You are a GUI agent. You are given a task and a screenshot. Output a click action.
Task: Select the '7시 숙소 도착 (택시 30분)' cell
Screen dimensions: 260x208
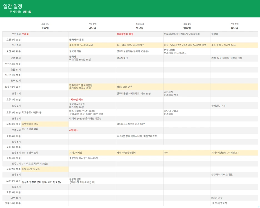click(45, 164)
